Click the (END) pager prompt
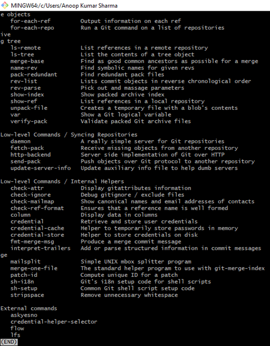The height and width of the screenshot is (346, 270). pyautogui.click(x=9, y=342)
